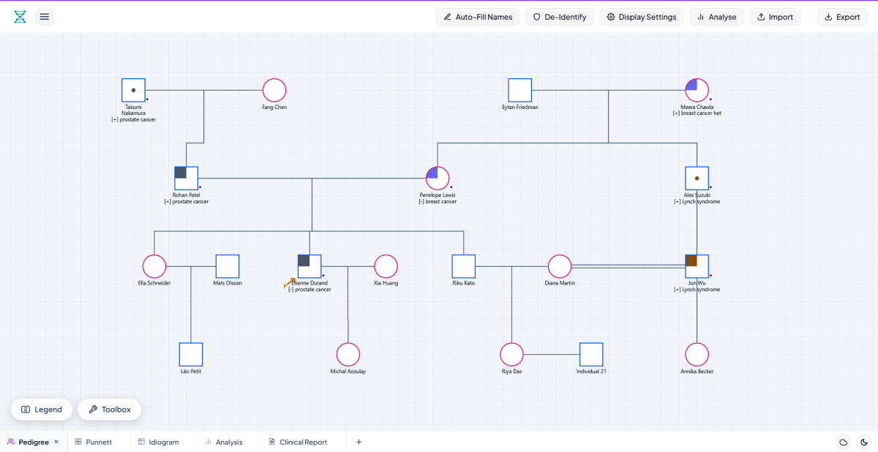Viewport: 878px width, 452px height.
Task: Click the 'Fang Chen' name label
Action: 274,108
